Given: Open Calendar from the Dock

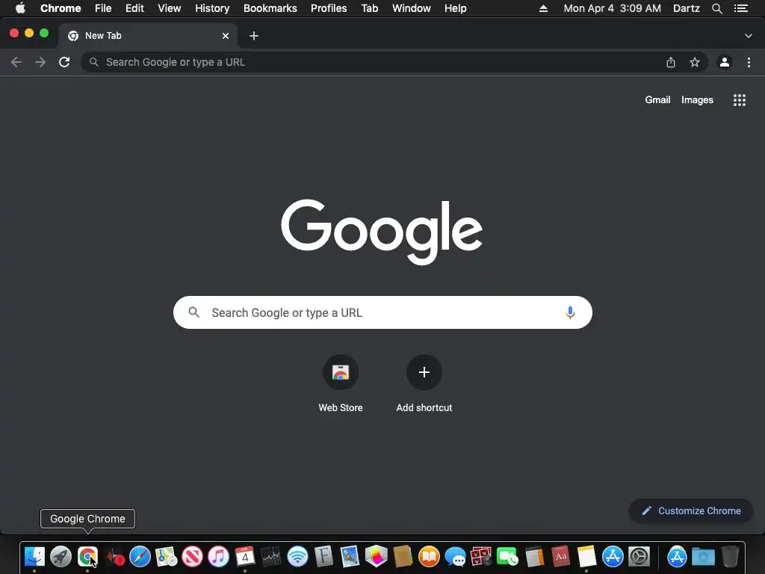Looking at the screenshot, I should pos(245,556).
